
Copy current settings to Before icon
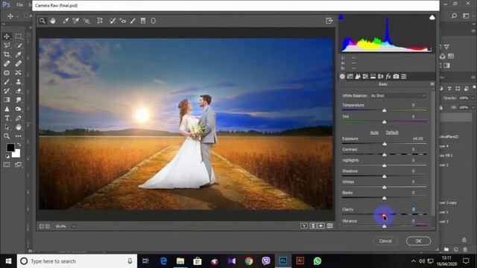coord(321,226)
